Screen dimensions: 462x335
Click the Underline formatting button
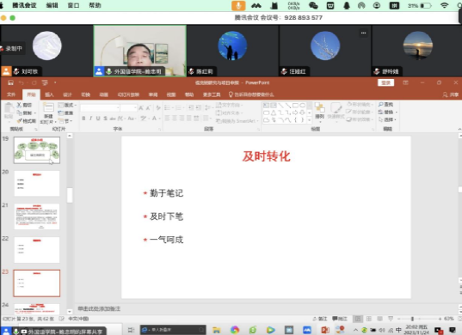(98, 119)
